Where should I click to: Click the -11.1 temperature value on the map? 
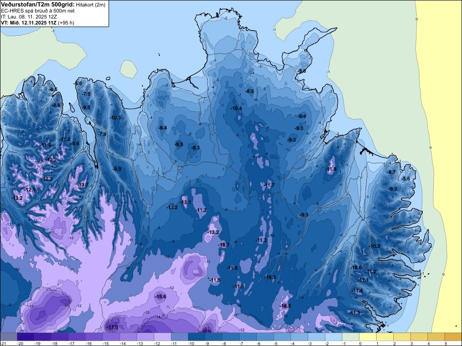pos(363,280)
